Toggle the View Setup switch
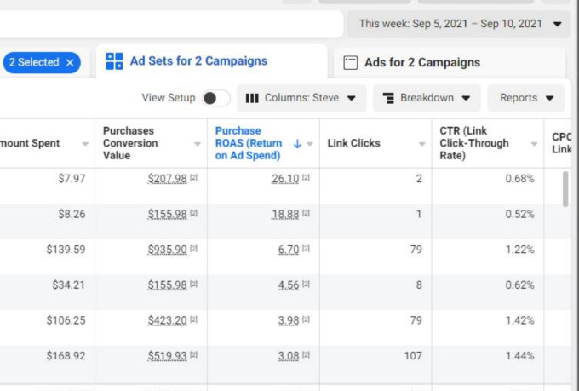 pos(216,98)
